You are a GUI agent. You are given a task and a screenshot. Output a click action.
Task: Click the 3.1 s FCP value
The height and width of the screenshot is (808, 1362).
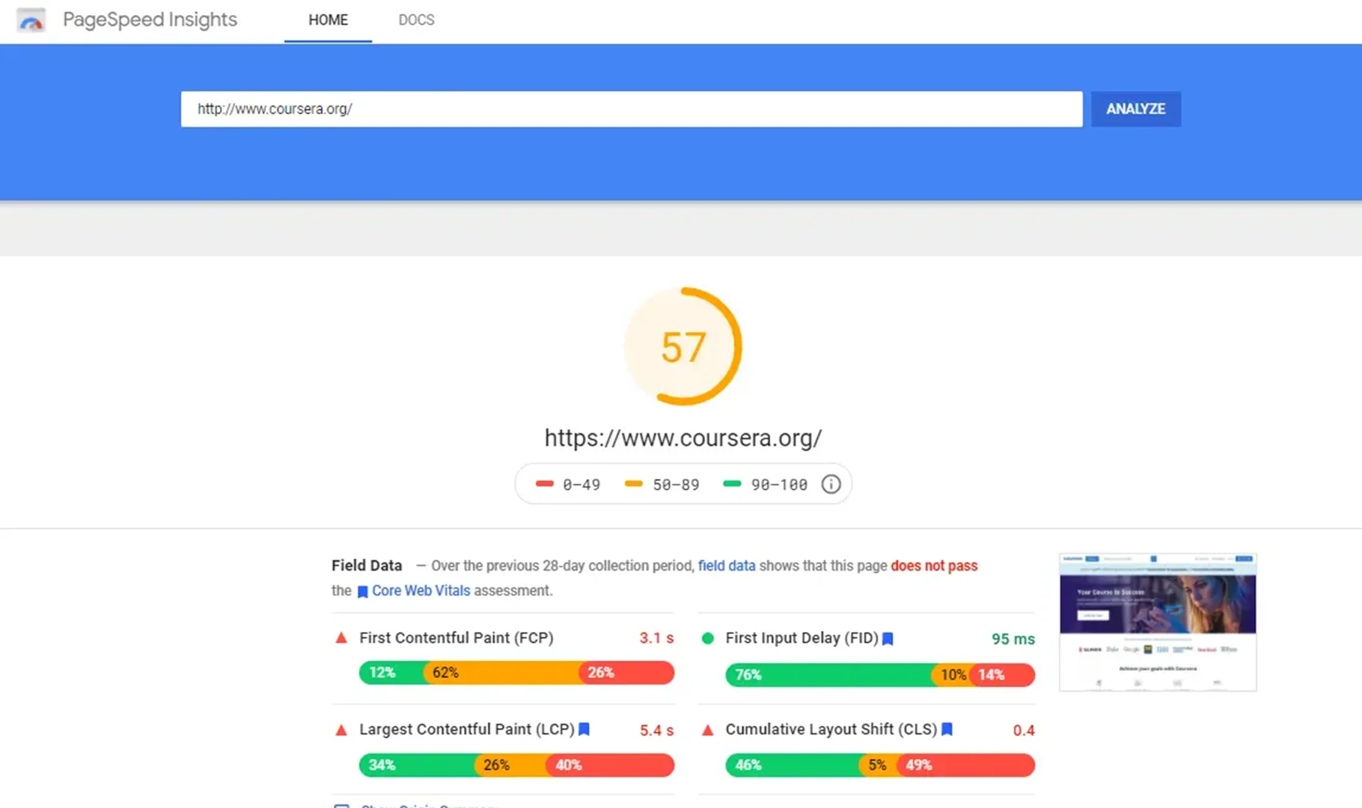coord(656,638)
